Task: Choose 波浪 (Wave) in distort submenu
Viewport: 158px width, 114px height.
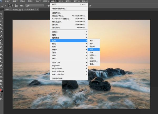Action: point(93,41)
